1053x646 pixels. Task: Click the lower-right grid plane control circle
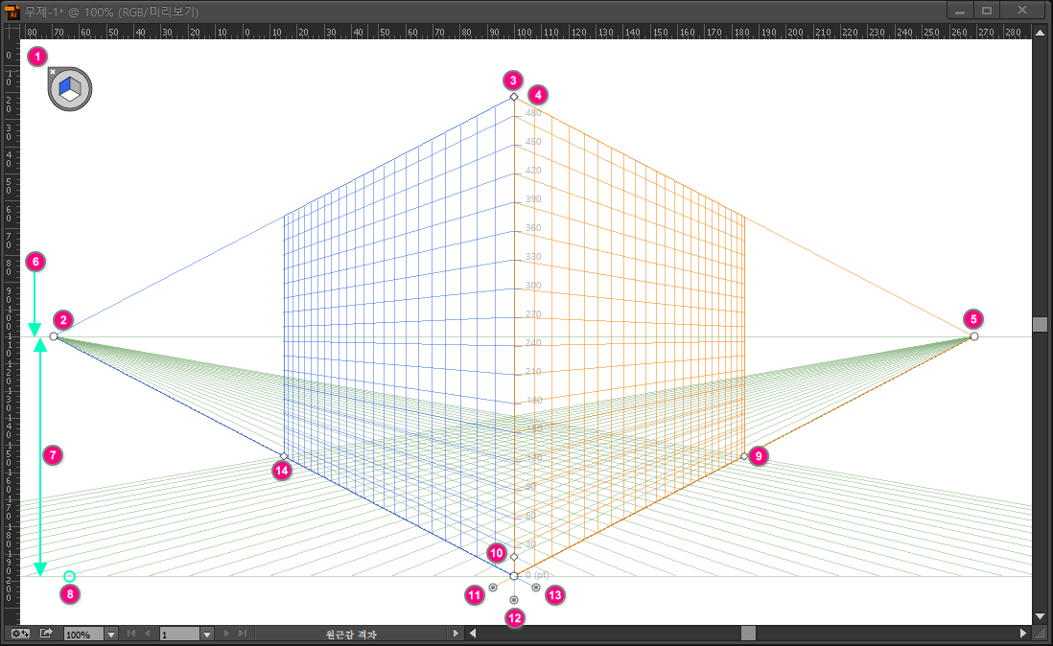(x=535, y=588)
